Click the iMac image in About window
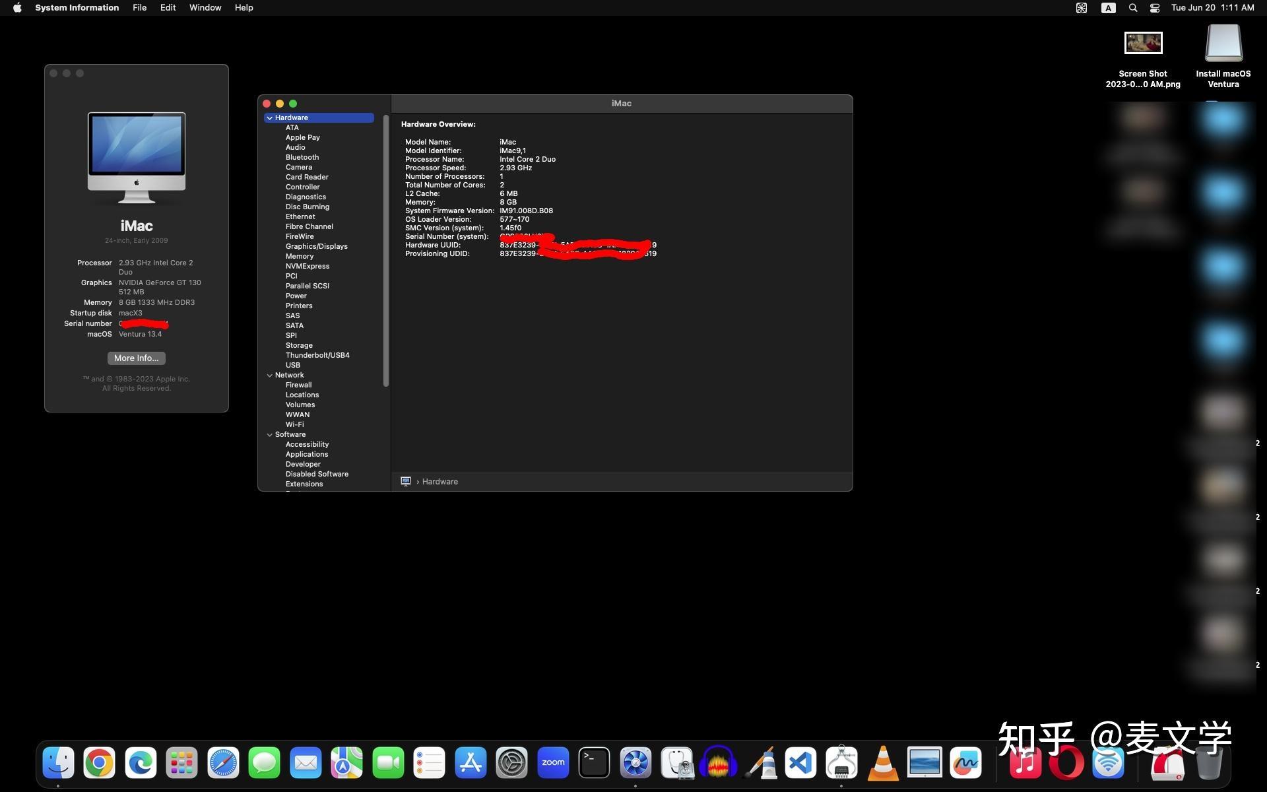 tap(137, 158)
